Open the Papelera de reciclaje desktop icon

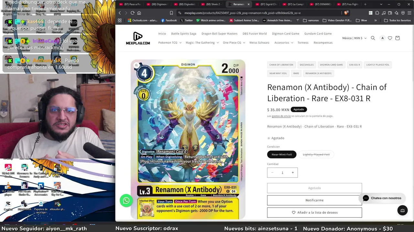pyautogui.click(x=41, y=207)
